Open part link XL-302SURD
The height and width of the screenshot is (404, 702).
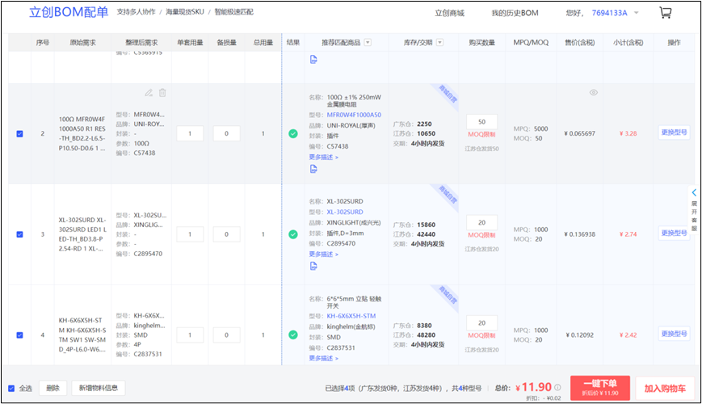pyautogui.click(x=345, y=212)
